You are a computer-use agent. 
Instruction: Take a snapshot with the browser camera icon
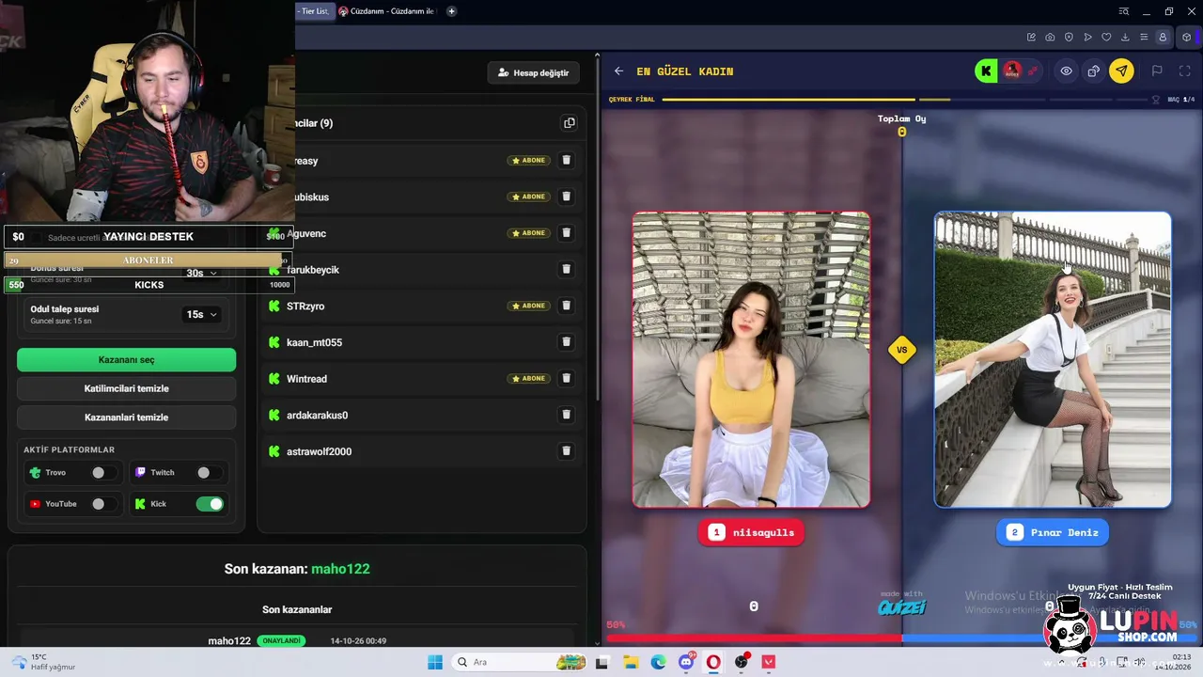(1050, 38)
